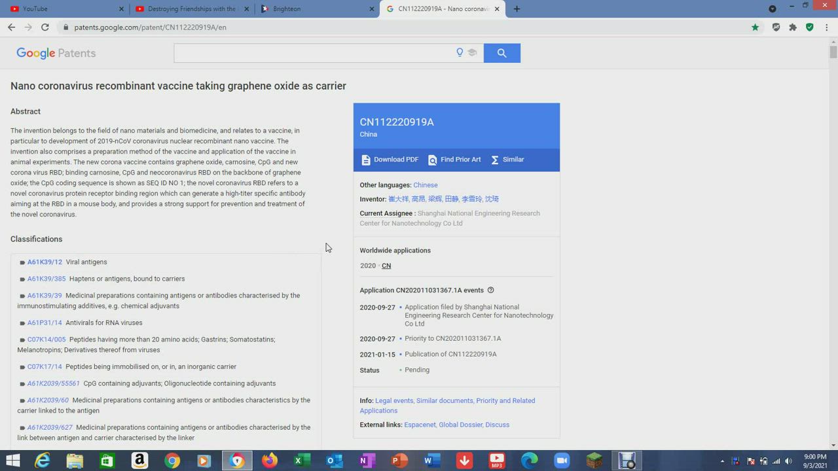838x471 pixels.
Task: Open Chrome's three-dot menu
Action: point(827,27)
